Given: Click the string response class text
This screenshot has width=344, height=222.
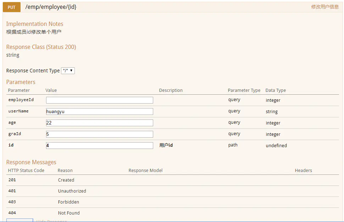Looking at the screenshot, I should pos(13,55).
